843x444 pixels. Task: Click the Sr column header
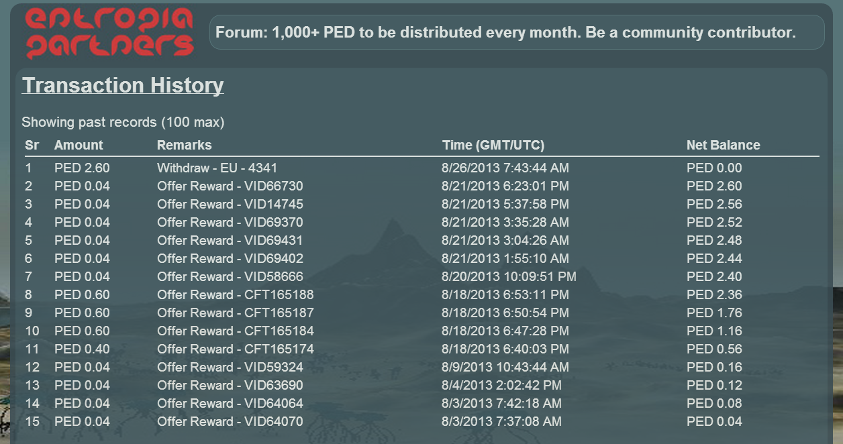click(x=32, y=145)
